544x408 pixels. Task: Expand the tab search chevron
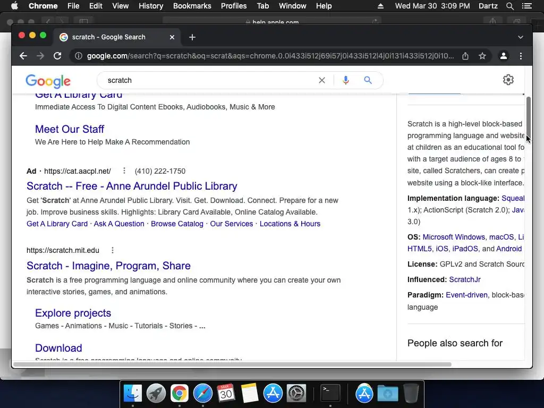coord(521,37)
